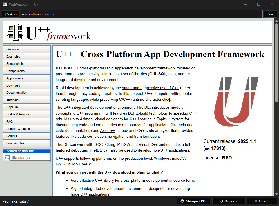Open Authors & License page
The height and width of the screenshot is (206, 279).
(27, 129)
